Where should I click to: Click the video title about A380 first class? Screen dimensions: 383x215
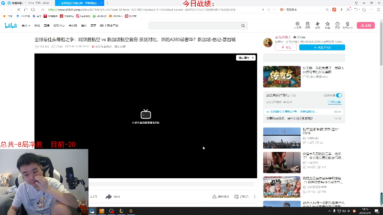pyautogui.click(x=135, y=40)
